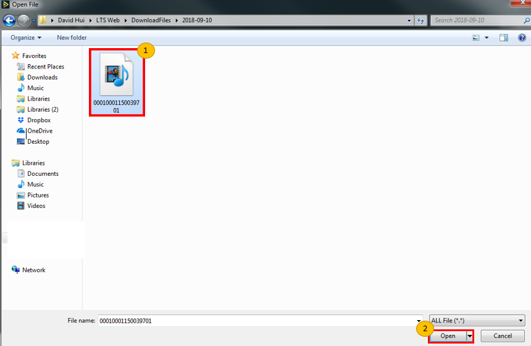531x346 pixels.
Task: Select Downloads in Favorites
Action: click(x=42, y=77)
